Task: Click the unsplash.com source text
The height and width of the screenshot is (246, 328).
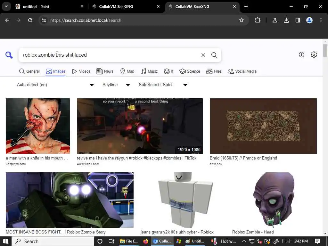Action: click(16, 164)
